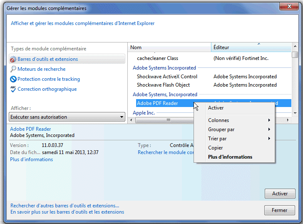The image size is (303, 224).
Task: Open the Afficher dropdown list
Action: click(x=67, y=117)
